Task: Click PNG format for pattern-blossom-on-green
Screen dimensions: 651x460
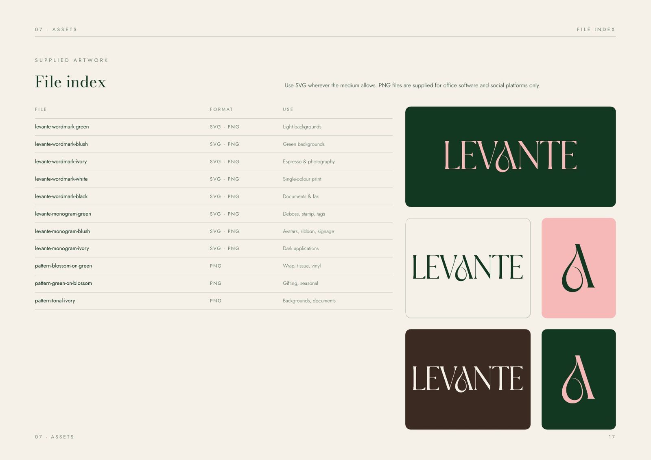Action: [x=216, y=266]
